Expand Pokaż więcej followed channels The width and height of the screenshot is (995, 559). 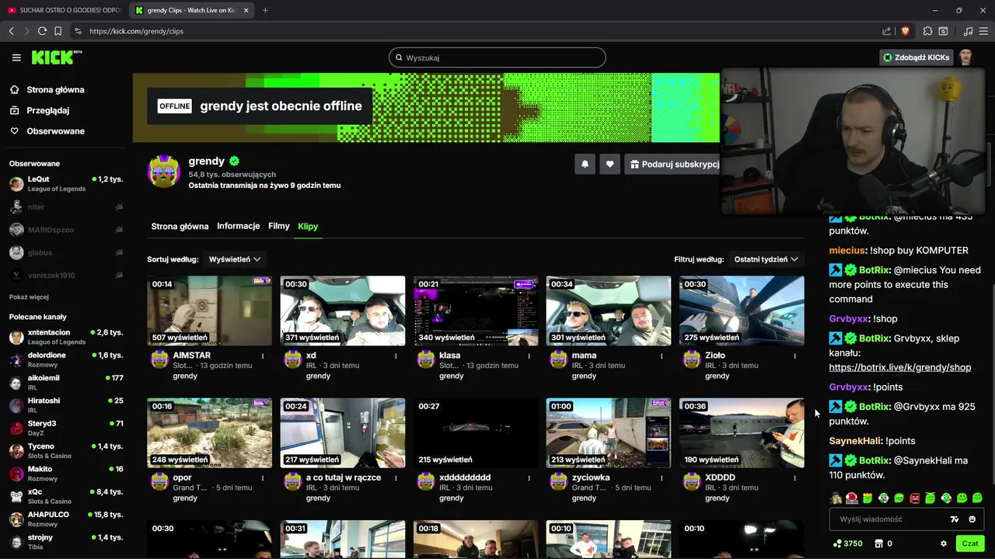click(x=29, y=297)
